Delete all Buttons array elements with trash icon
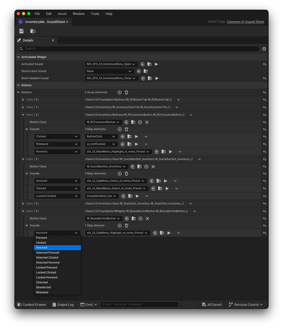The width and height of the screenshot is (283, 328). click(x=126, y=92)
